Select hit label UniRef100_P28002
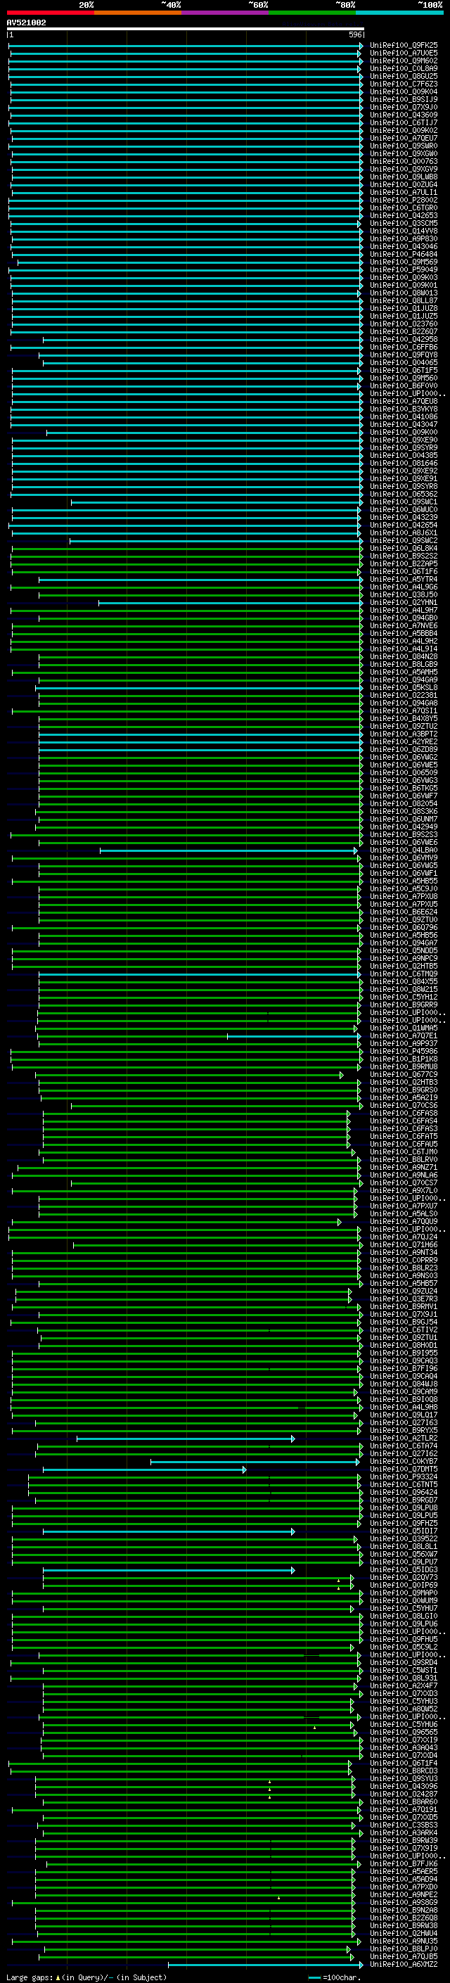Screen dimensions: 450x1983 point(403,200)
